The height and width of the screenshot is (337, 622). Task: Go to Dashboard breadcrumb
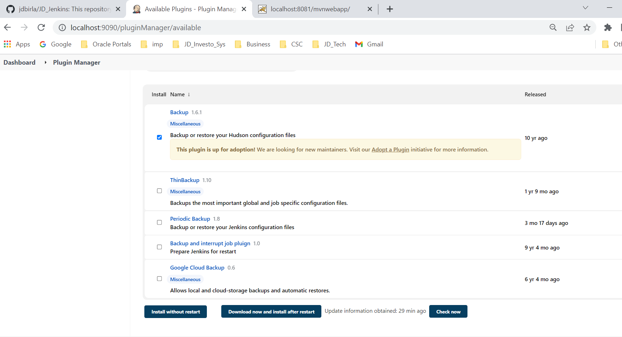click(x=19, y=62)
